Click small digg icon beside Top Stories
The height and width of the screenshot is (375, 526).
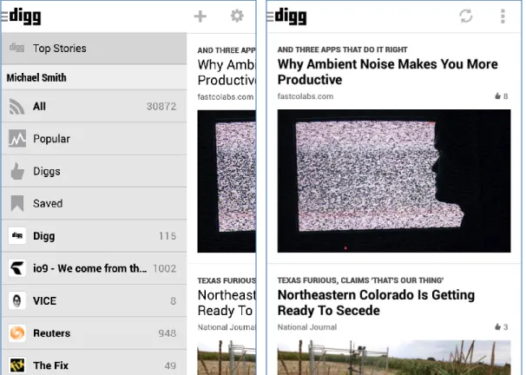pos(16,48)
